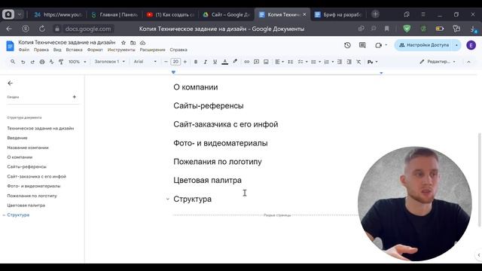Open the Google Docs home icon
This screenshot has width=482, height=271.
pos(10,46)
